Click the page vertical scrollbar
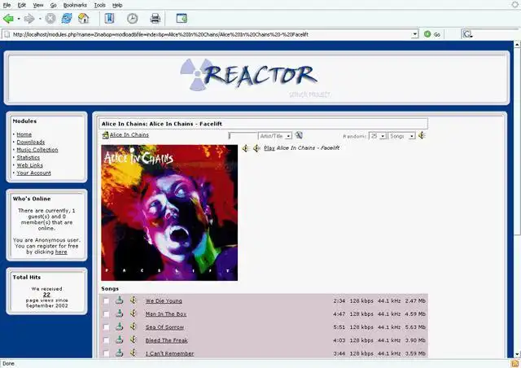Screen dimensions: 521x368 click(x=517, y=199)
